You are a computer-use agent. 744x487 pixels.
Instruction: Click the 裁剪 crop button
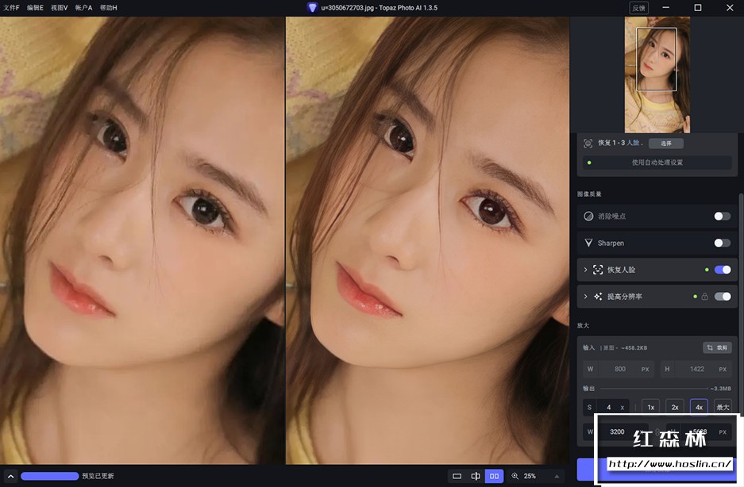(x=717, y=347)
